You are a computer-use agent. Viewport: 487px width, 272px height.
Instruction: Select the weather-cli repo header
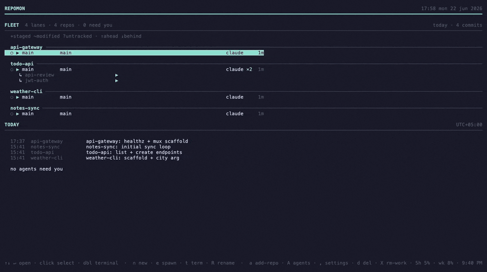coord(27,91)
